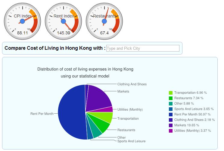The image size is (224, 151).
Task: Click the teal Other legend swatch
Action: [x=171, y=104]
